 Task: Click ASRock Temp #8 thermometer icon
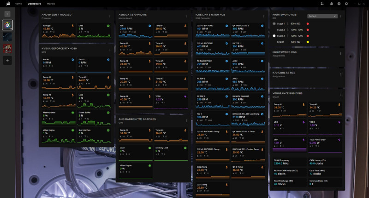[x=149, y=96]
